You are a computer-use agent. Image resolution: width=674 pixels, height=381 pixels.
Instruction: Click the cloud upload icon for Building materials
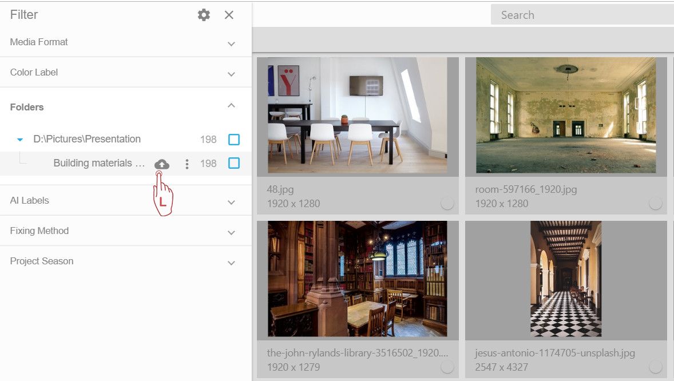click(x=162, y=164)
